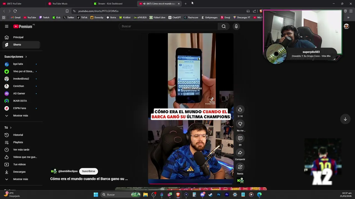
Task: Open the invokedDota2 channel
Action: tap(21, 79)
